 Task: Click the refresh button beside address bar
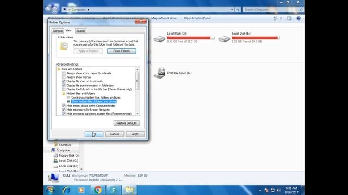pos(238,10)
